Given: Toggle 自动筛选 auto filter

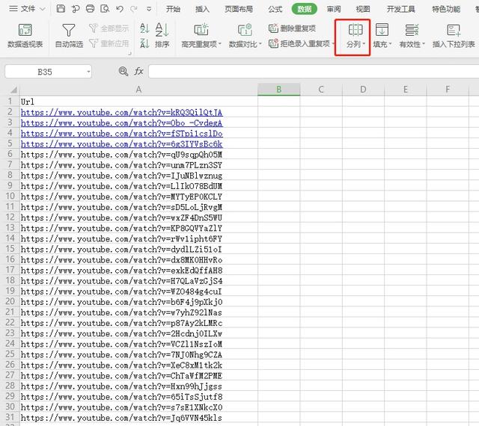Looking at the screenshot, I should (69, 36).
